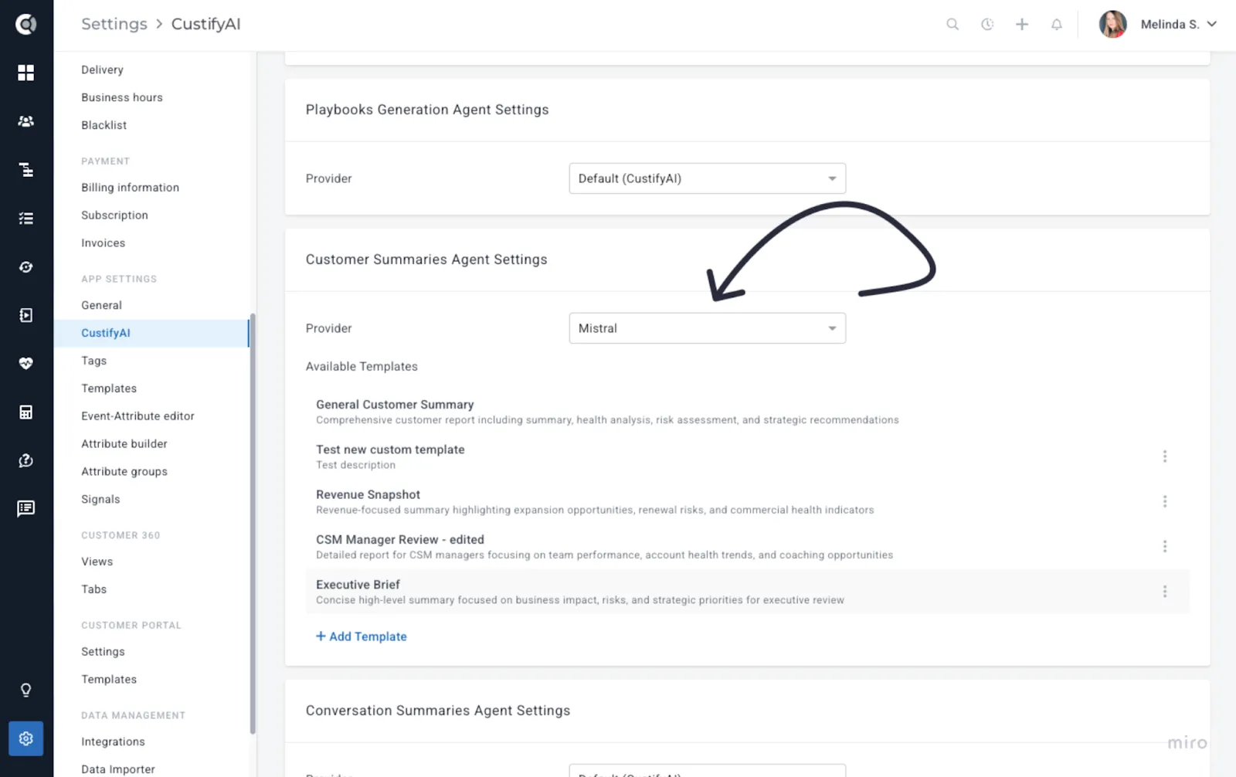Open Signals settings item
The height and width of the screenshot is (777, 1236).
[x=100, y=500]
